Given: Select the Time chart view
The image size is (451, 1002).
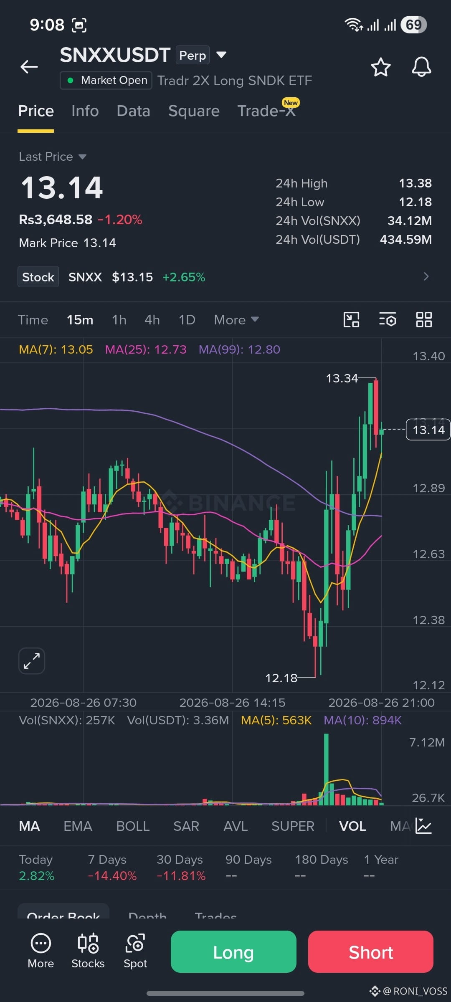Looking at the screenshot, I should 33,320.
